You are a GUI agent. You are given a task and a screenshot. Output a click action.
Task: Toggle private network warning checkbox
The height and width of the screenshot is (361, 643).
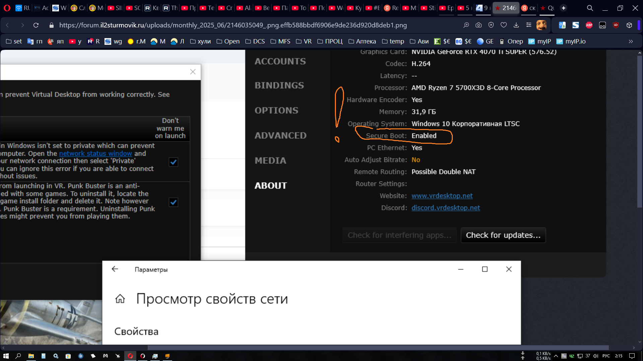point(173,162)
